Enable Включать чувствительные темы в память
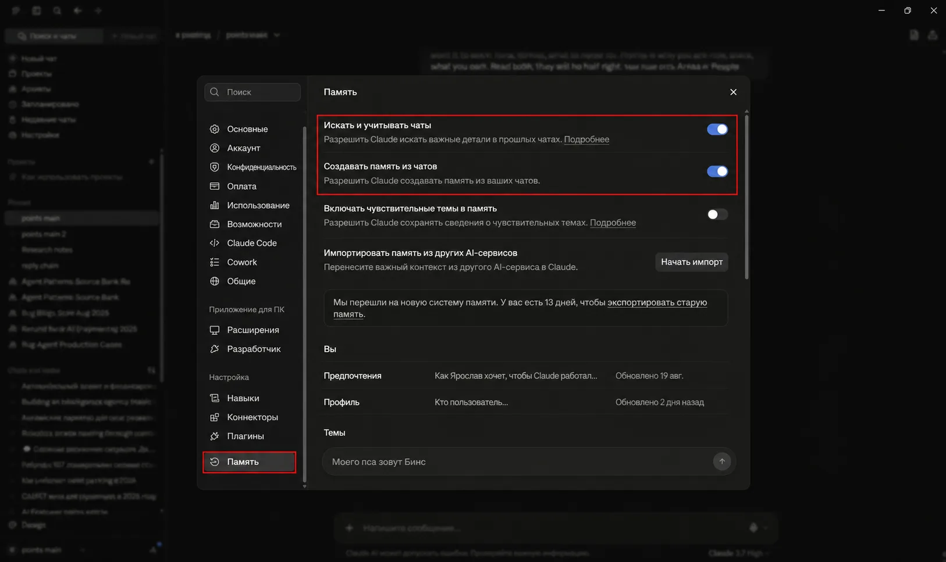Image resolution: width=946 pixels, height=562 pixels. [717, 214]
